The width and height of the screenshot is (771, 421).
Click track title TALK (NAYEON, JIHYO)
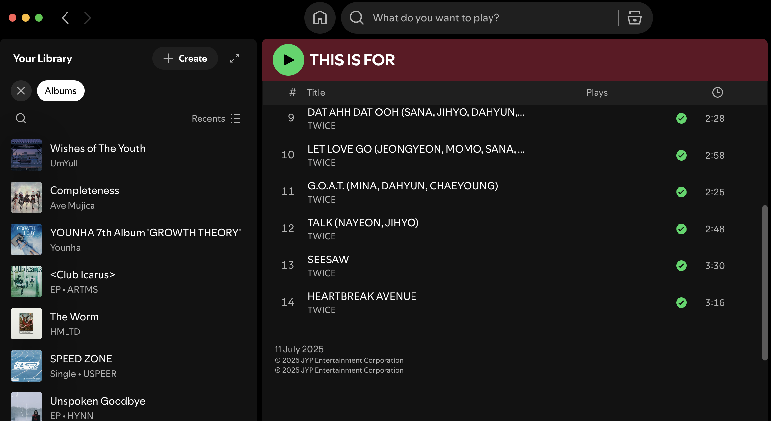click(x=363, y=223)
